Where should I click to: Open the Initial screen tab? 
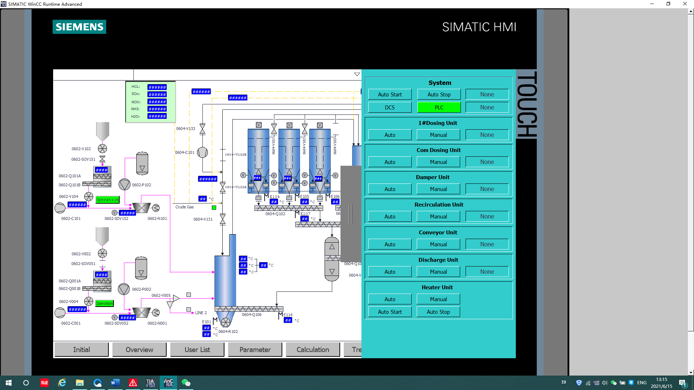tap(81, 350)
